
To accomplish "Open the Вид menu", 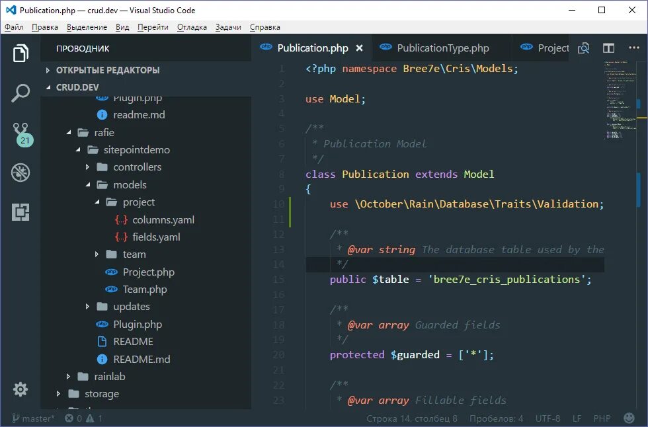I will coord(122,27).
